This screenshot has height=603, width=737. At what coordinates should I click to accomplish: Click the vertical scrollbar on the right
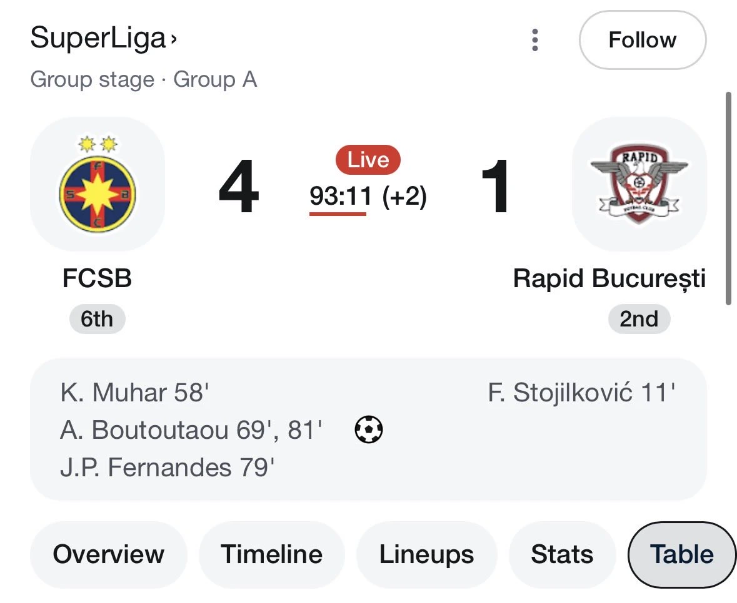[x=728, y=199]
